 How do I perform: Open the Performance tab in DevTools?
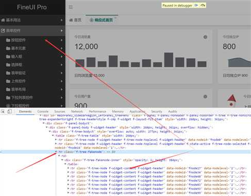pos(97,112)
